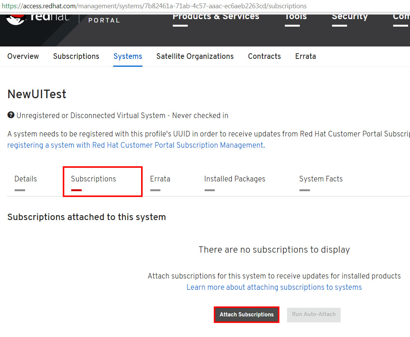This screenshot has width=410, height=337.
Task: Open the Installed Packages tab
Action: [235, 179]
